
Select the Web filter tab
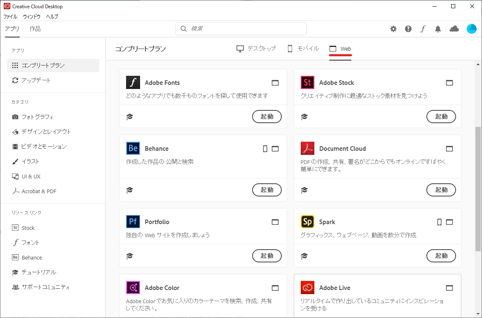pos(340,49)
